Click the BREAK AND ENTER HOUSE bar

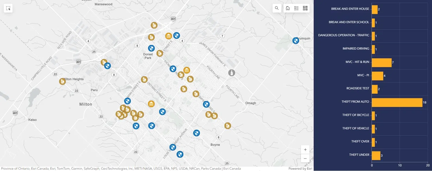point(375,10)
